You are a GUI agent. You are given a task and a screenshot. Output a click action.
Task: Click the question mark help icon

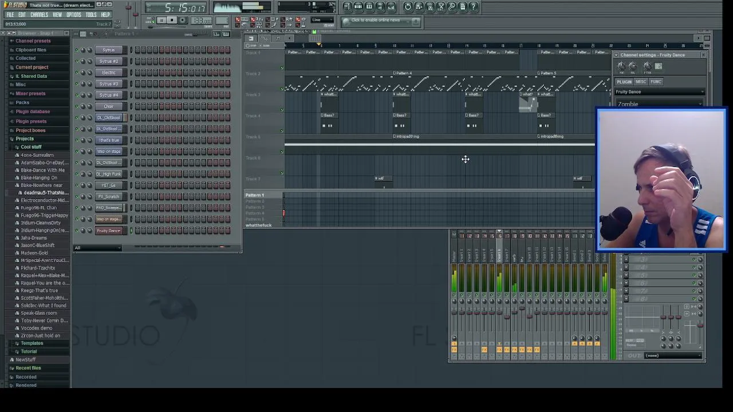click(x=473, y=6)
